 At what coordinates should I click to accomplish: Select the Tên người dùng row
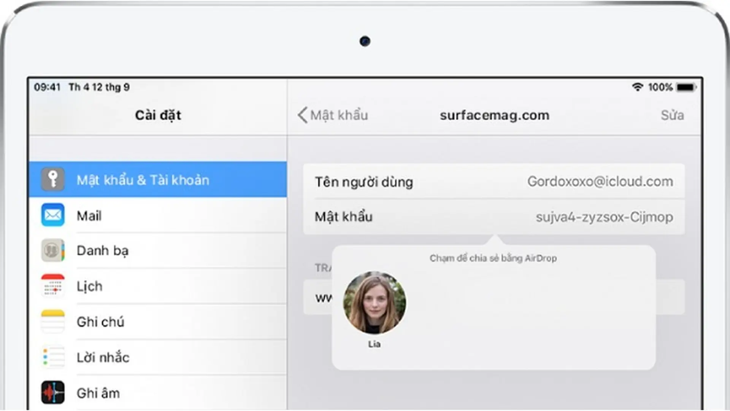pyautogui.click(x=494, y=182)
